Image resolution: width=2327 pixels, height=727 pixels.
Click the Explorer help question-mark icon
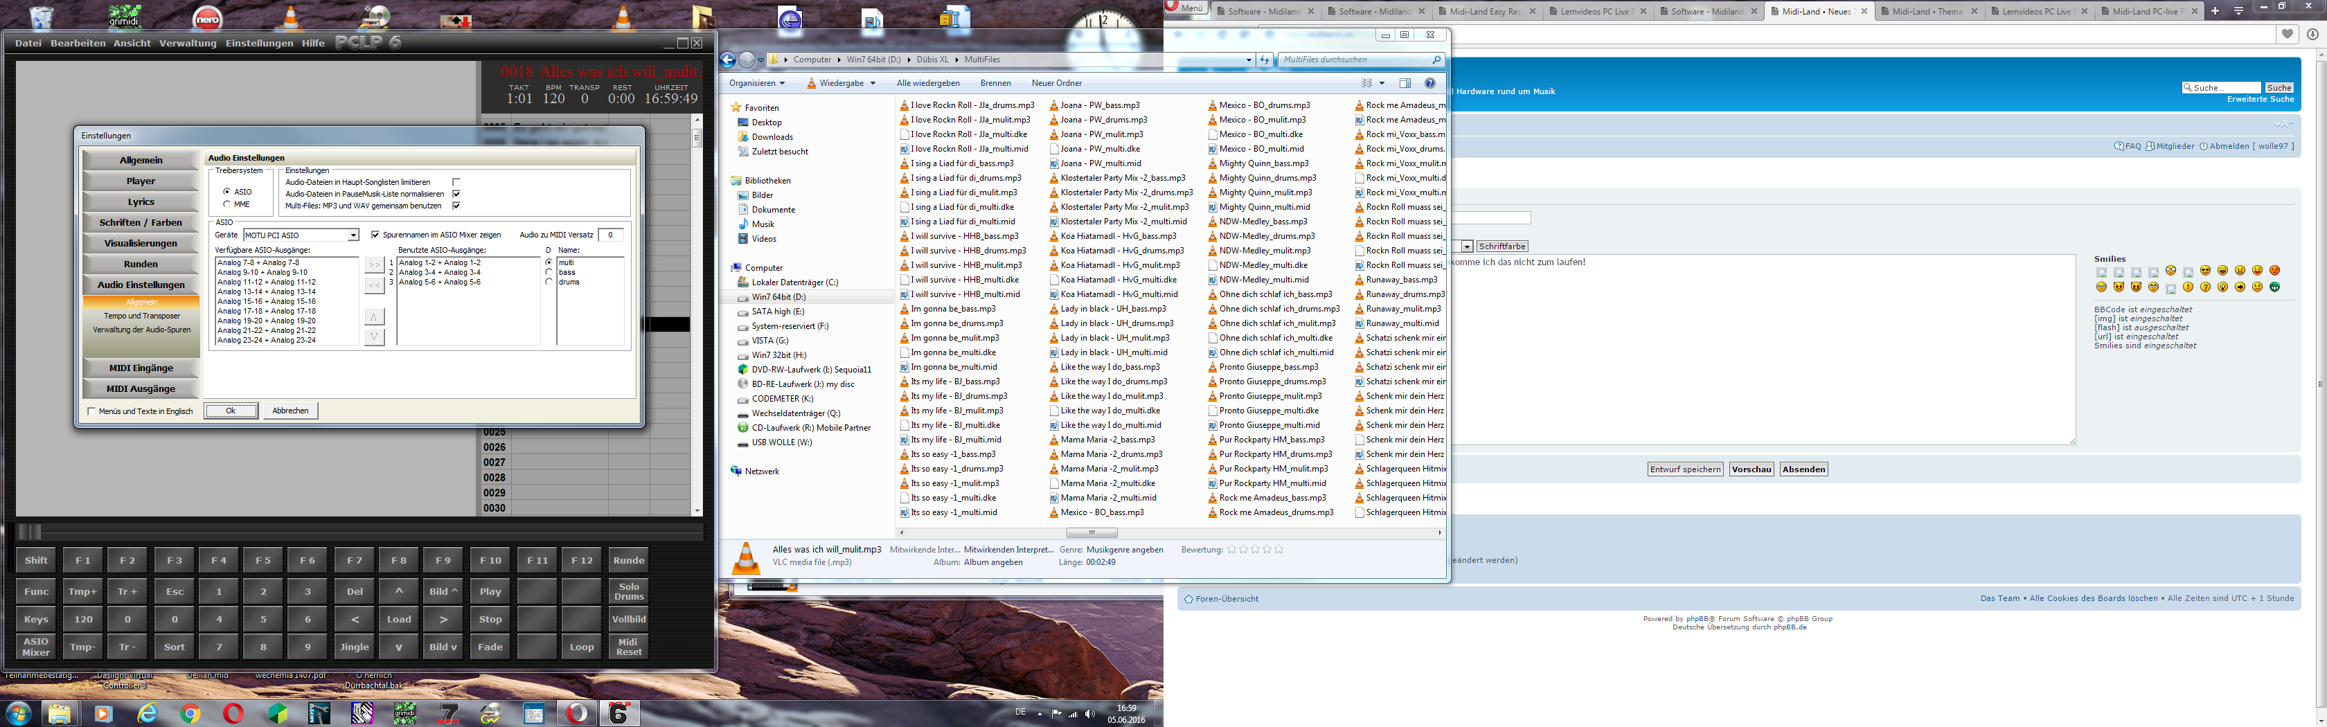[1430, 83]
